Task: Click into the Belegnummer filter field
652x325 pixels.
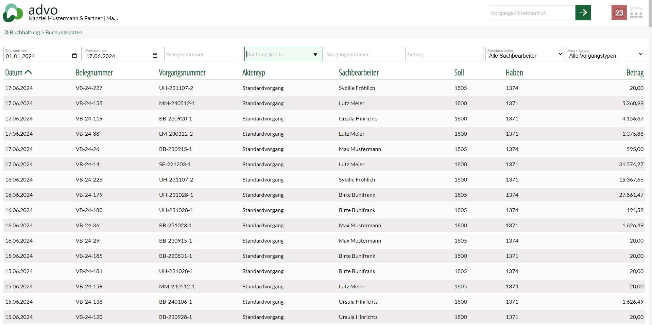Action: (203, 54)
